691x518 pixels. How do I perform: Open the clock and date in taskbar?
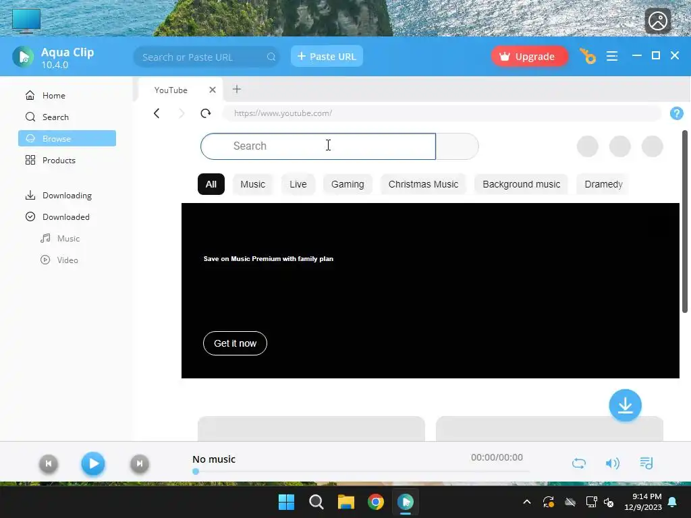(x=643, y=502)
